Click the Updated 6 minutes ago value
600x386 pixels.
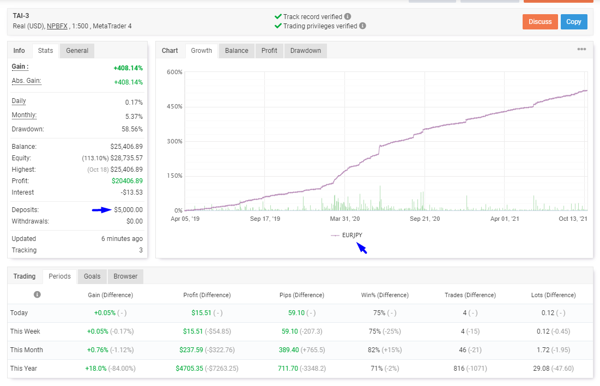pos(122,239)
